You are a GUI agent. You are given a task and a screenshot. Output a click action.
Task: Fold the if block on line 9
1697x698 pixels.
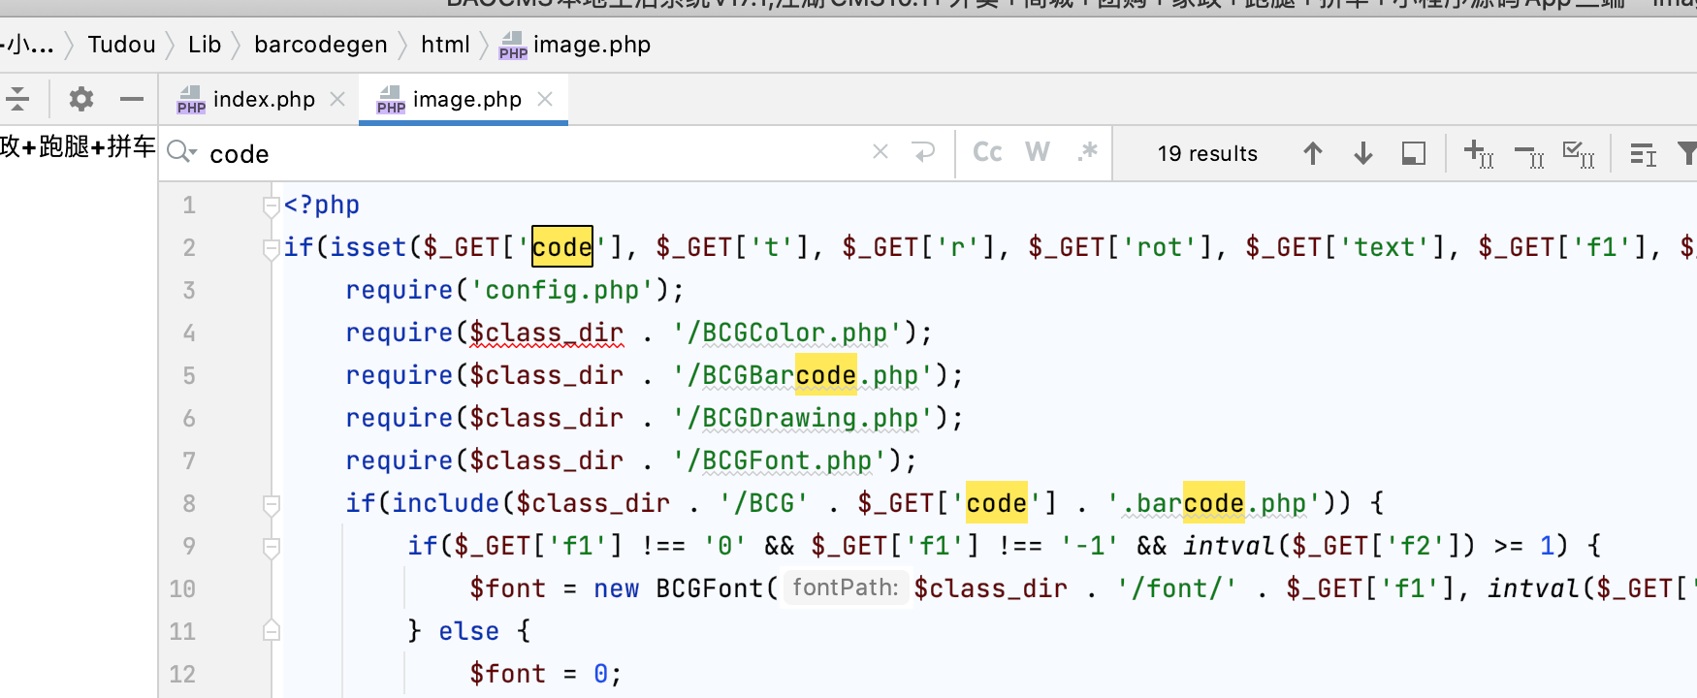click(272, 547)
